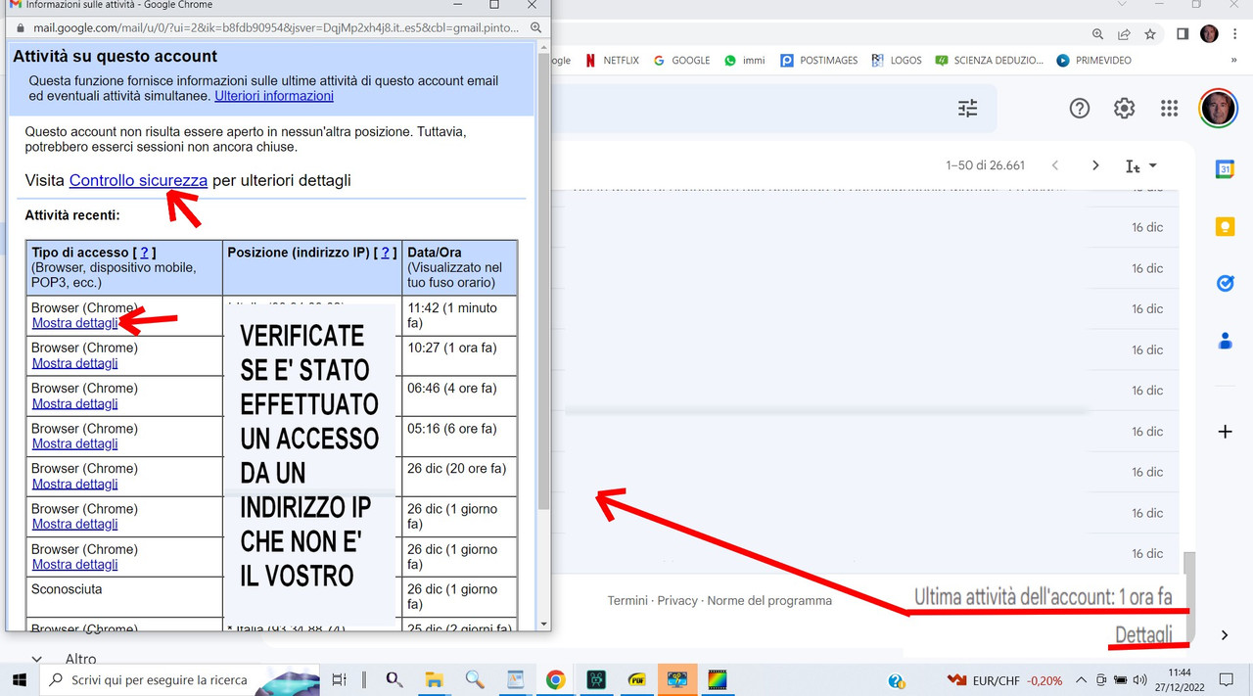Open Gmail Support help icon
The image size is (1253, 696).
[1079, 109]
